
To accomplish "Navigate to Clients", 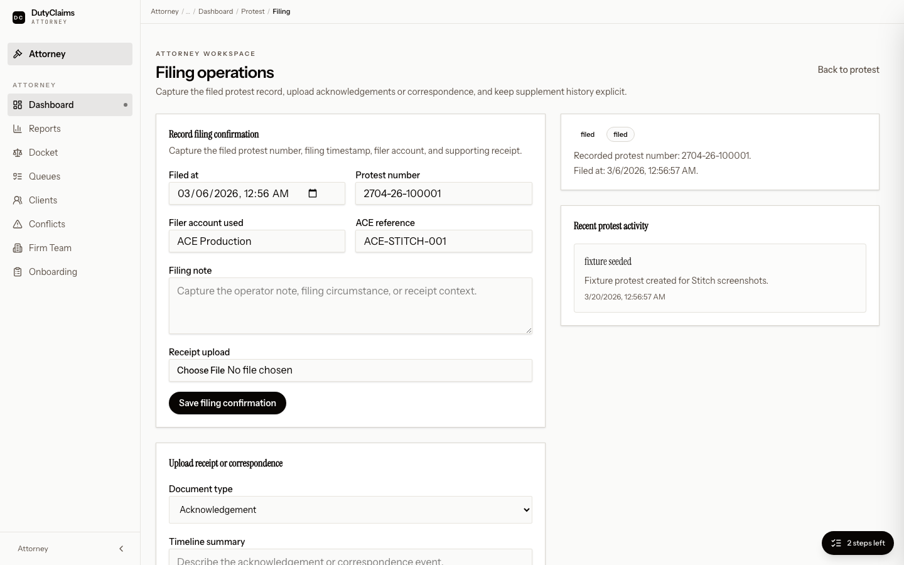I will coord(70,200).
